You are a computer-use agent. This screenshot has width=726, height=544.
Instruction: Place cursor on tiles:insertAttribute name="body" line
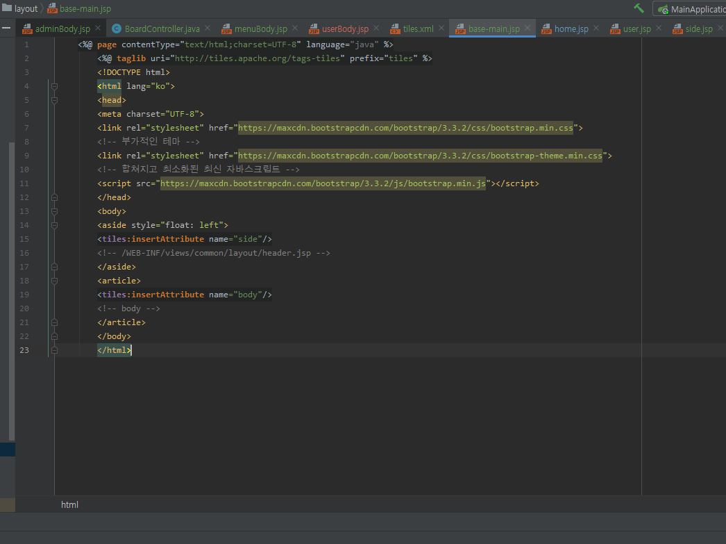(185, 295)
